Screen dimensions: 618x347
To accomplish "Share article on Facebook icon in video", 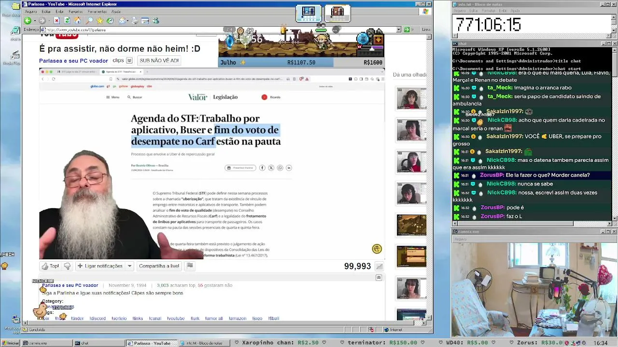I will click(x=262, y=168).
